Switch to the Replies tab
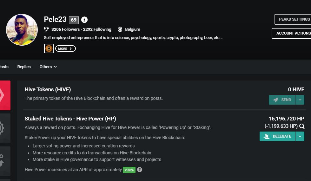This screenshot has height=181, width=311. (24, 67)
